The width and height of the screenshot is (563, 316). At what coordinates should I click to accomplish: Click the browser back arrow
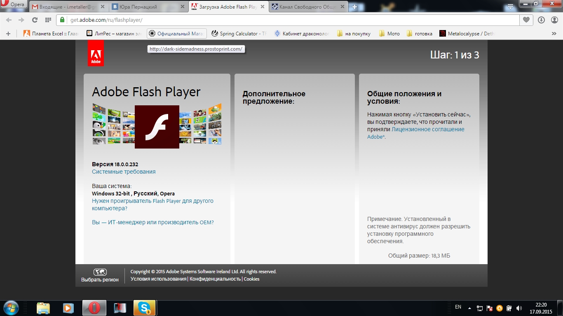click(x=9, y=20)
